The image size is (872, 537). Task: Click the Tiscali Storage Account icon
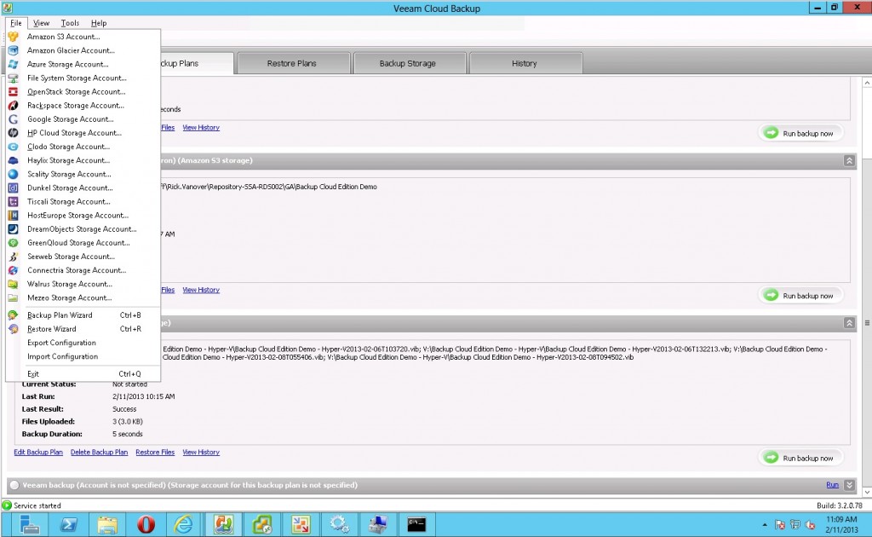[14, 201]
